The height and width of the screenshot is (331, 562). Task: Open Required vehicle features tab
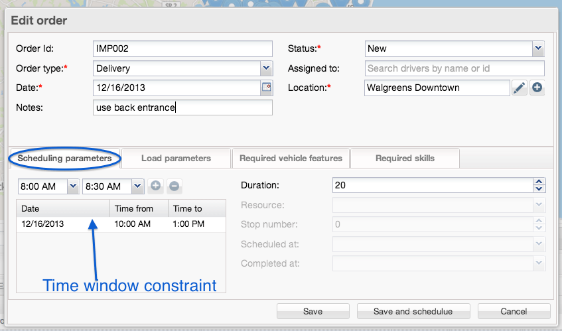(x=291, y=159)
